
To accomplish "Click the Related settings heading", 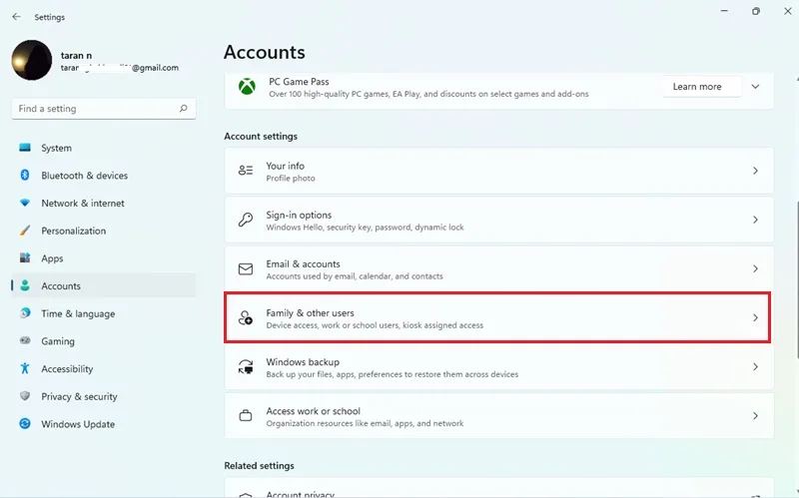I will tap(259, 465).
